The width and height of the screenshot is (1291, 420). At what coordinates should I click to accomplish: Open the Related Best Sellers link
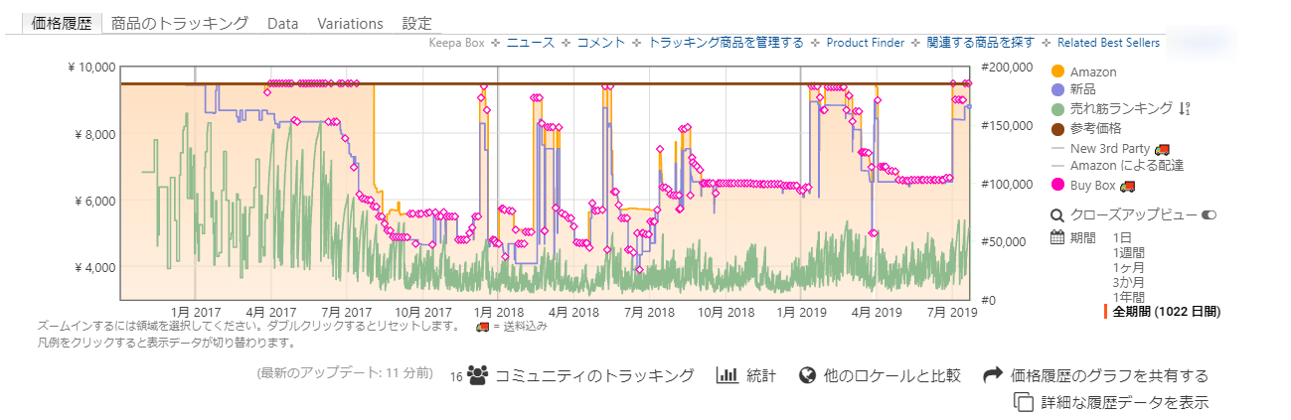coord(1107,43)
